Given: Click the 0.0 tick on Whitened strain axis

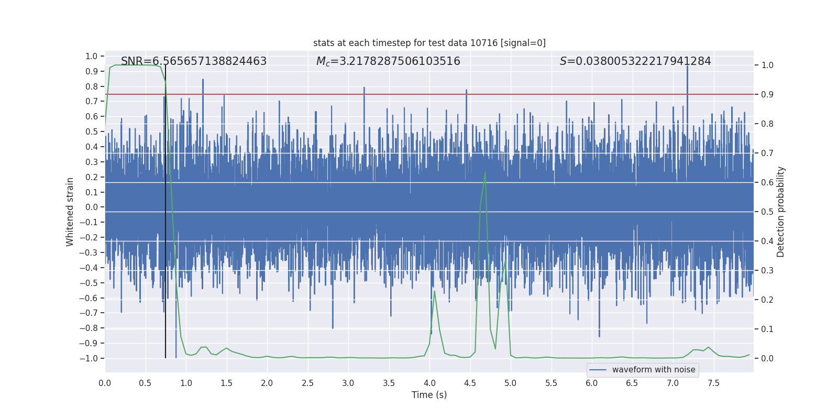Looking at the screenshot, I should click(x=92, y=207).
